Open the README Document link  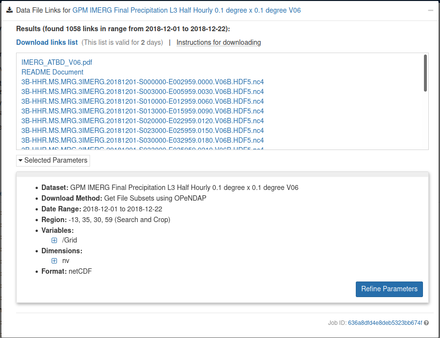point(52,72)
